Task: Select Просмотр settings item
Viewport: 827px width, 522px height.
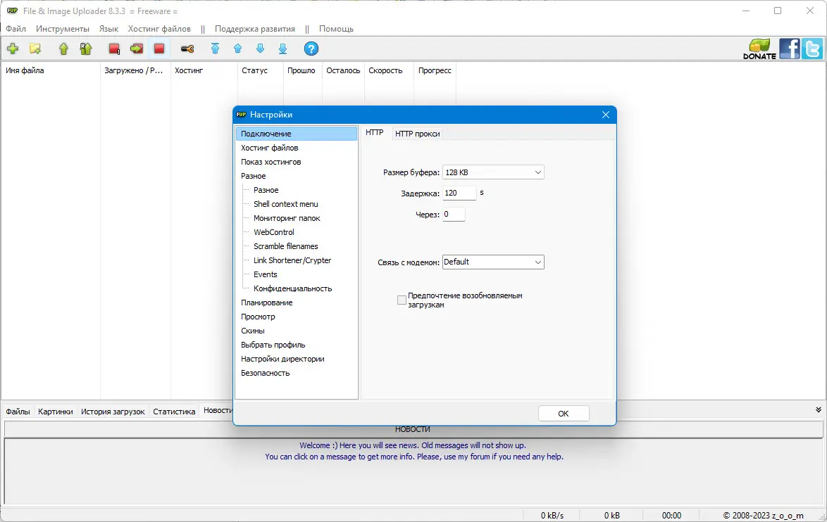Action: coord(258,317)
